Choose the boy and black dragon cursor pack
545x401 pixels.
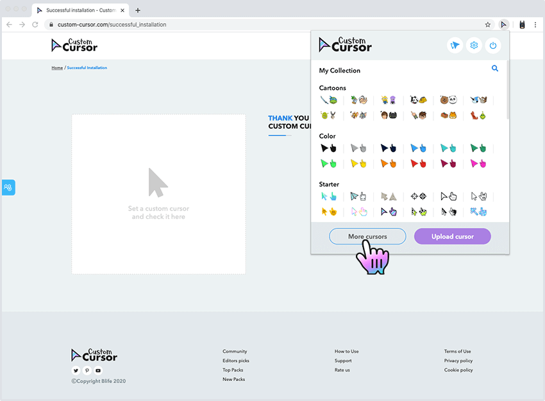click(x=389, y=115)
